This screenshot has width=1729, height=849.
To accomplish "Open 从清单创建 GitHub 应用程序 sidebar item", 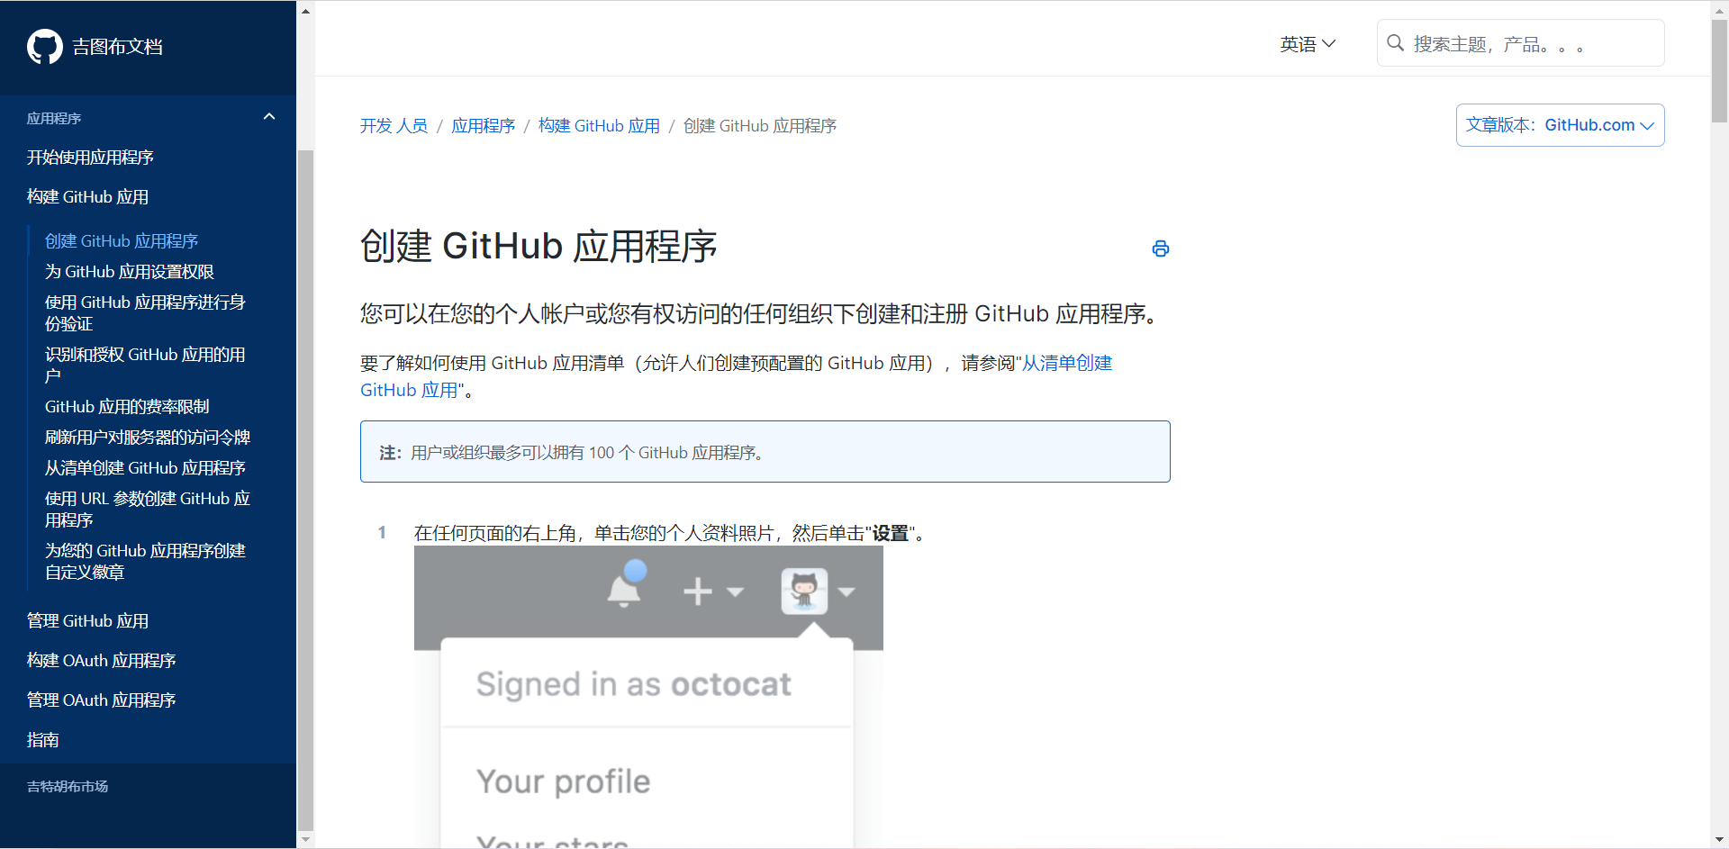I will [x=145, y=468].
